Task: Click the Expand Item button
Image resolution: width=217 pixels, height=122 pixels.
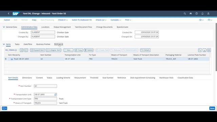Action: click(x=38, y=50)
